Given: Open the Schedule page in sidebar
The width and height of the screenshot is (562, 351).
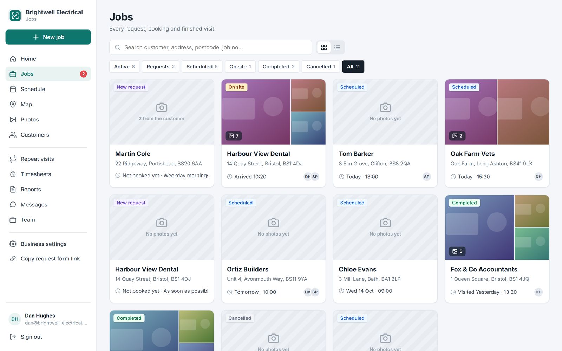Looking at the screenshot, I should [48, 89].
